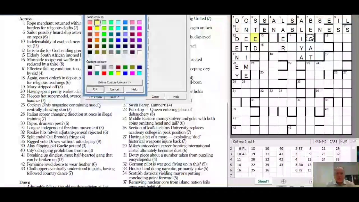Select the yellow basic colour swatch
The image size is (359, 202).
[97, 28]
